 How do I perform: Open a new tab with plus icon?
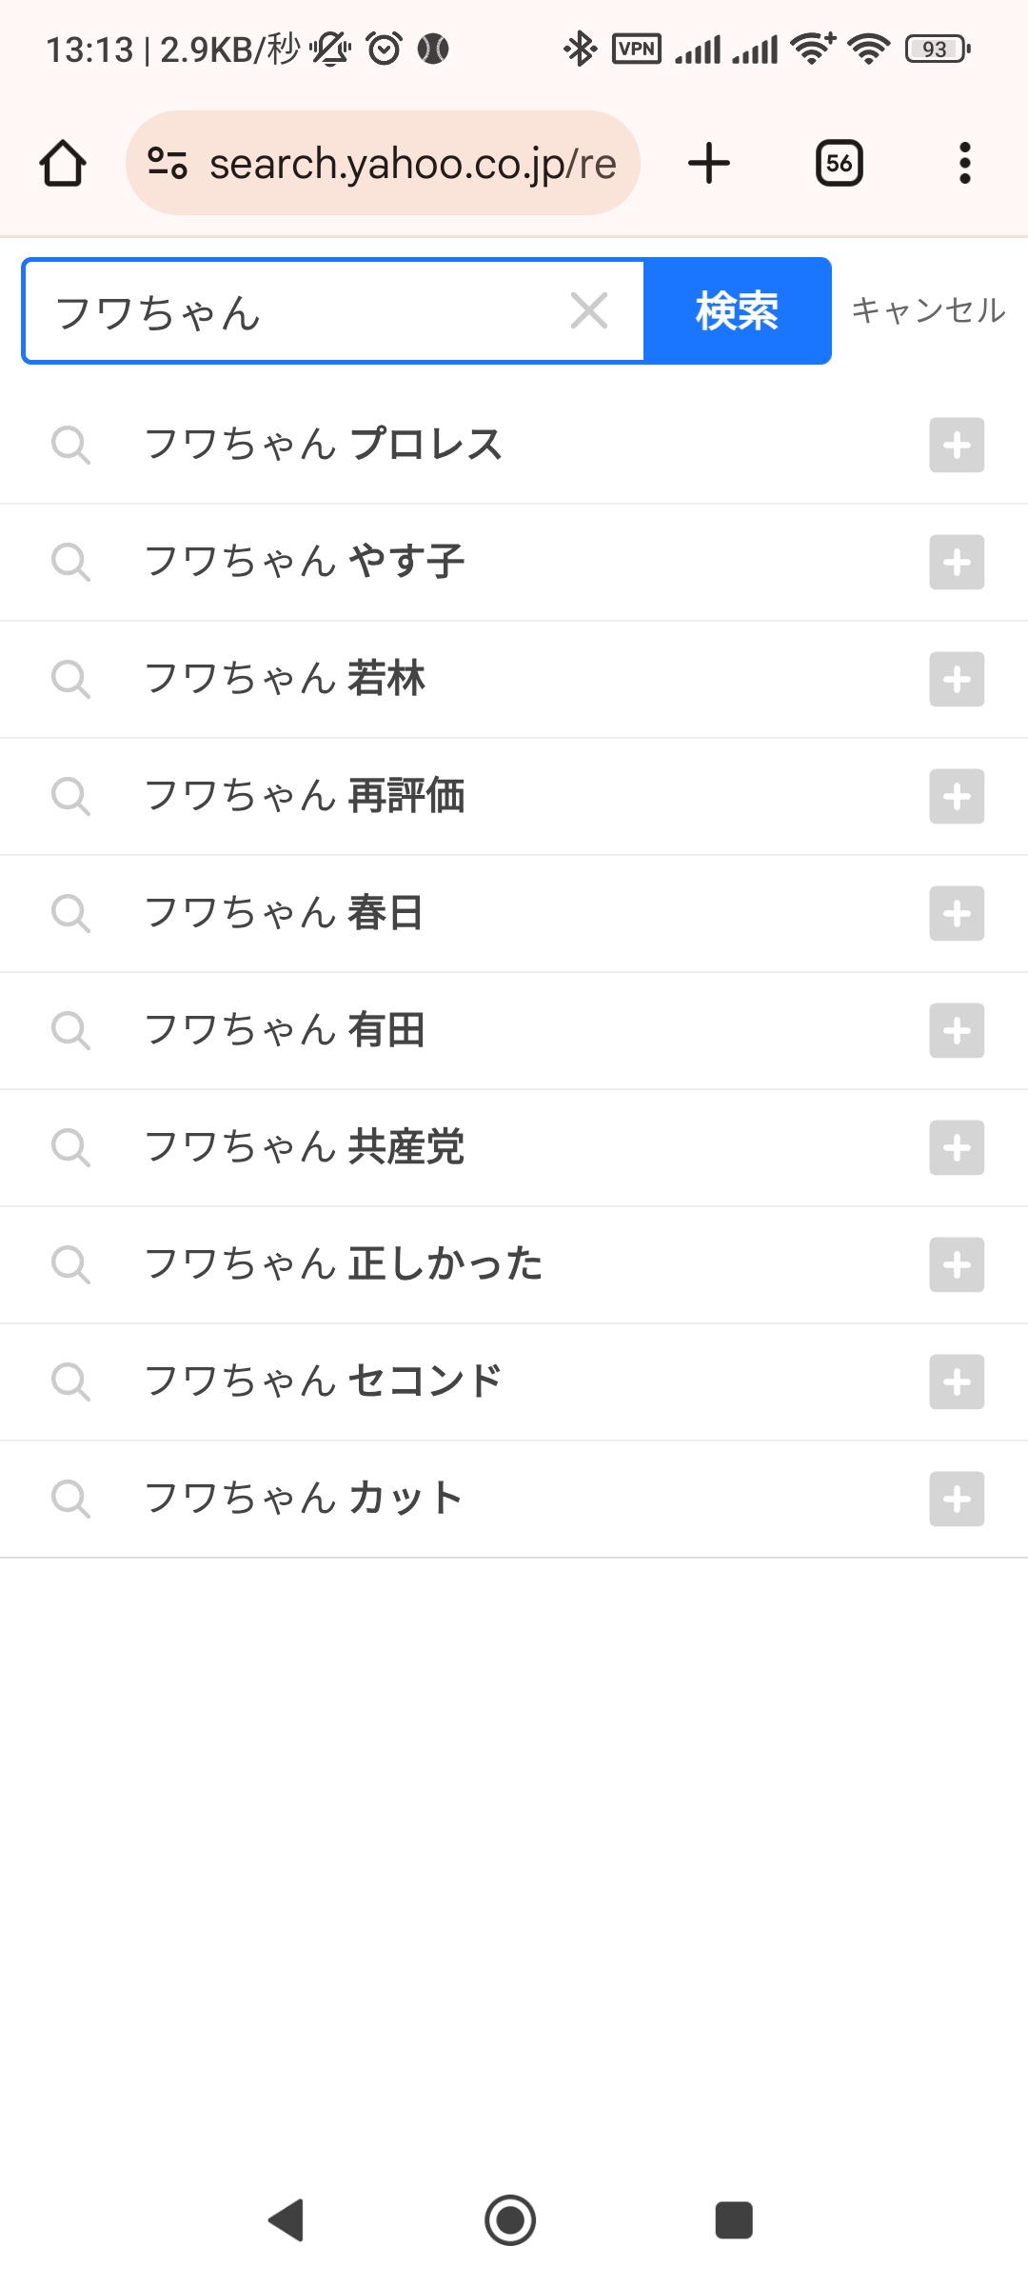[709, 164]
